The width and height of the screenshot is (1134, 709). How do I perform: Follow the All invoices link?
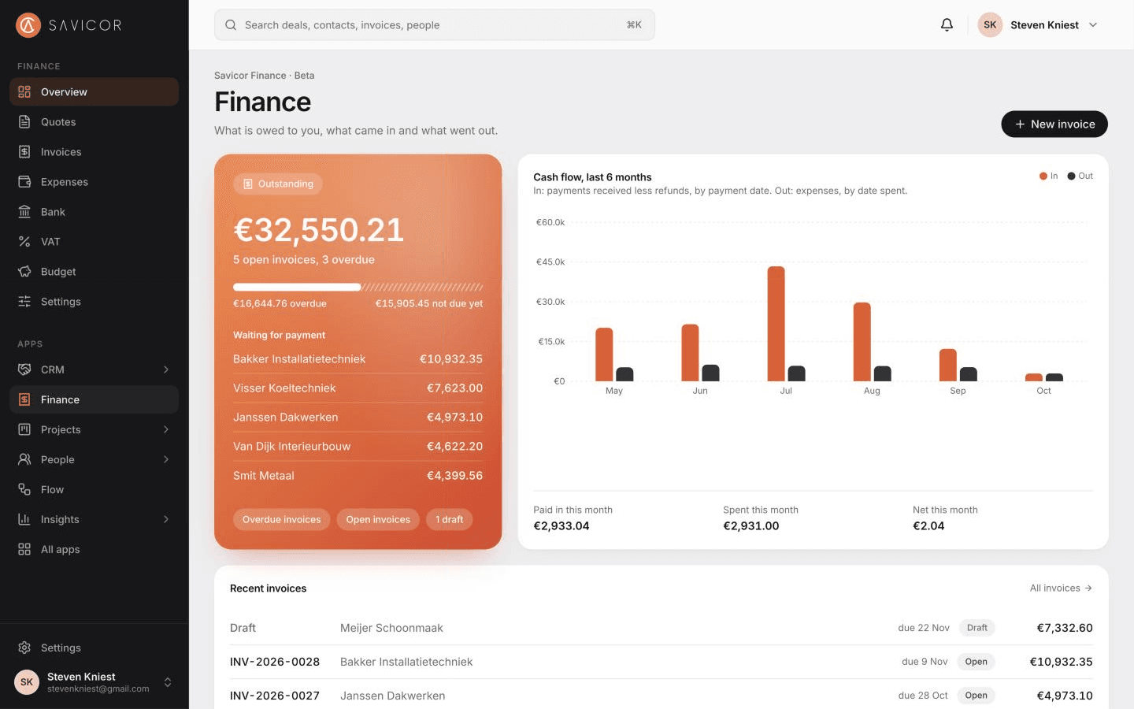1061,588
